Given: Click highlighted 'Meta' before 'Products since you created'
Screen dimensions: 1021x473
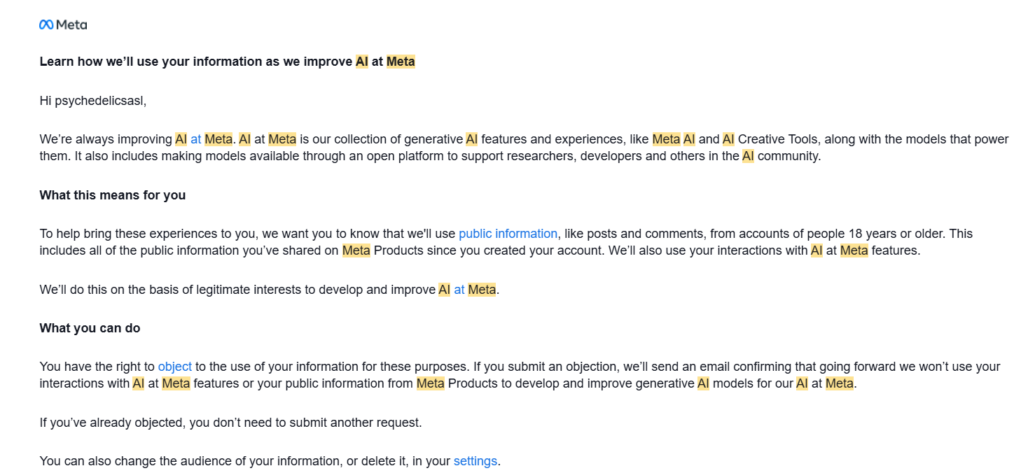Looking at the screenshot, I should pos(356,250).
